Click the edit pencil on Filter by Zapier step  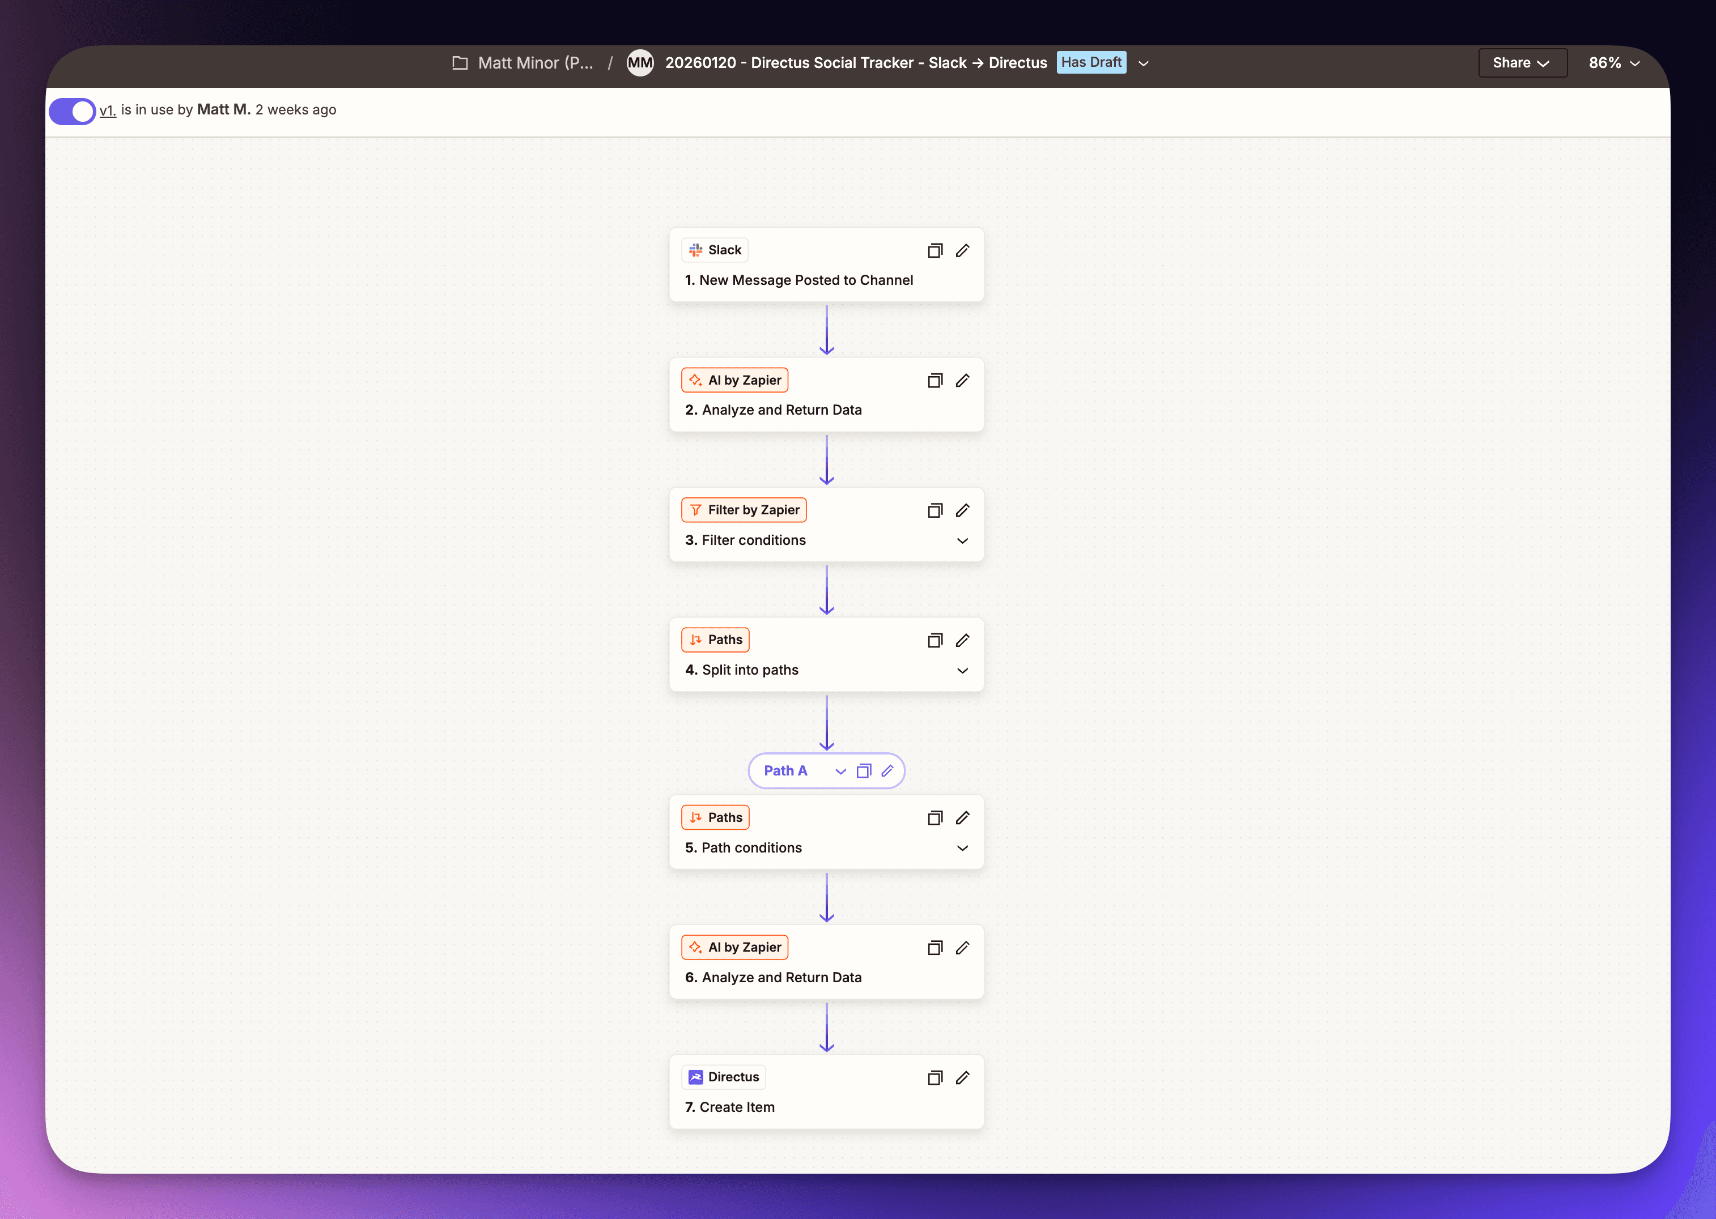tap(963, 510)
